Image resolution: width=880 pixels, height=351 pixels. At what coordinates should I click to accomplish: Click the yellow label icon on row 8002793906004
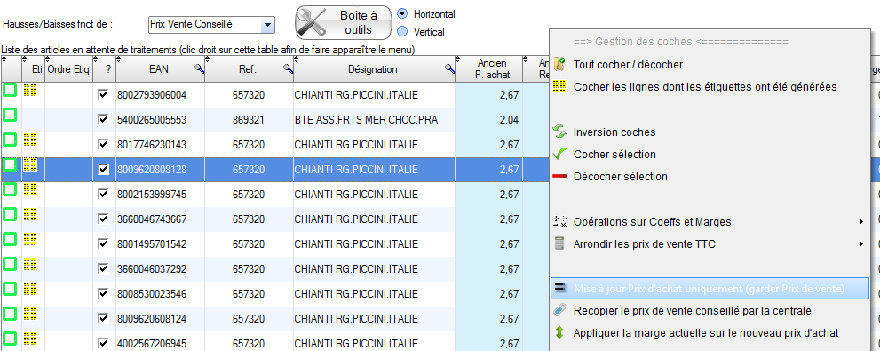(x=31, y=90)
